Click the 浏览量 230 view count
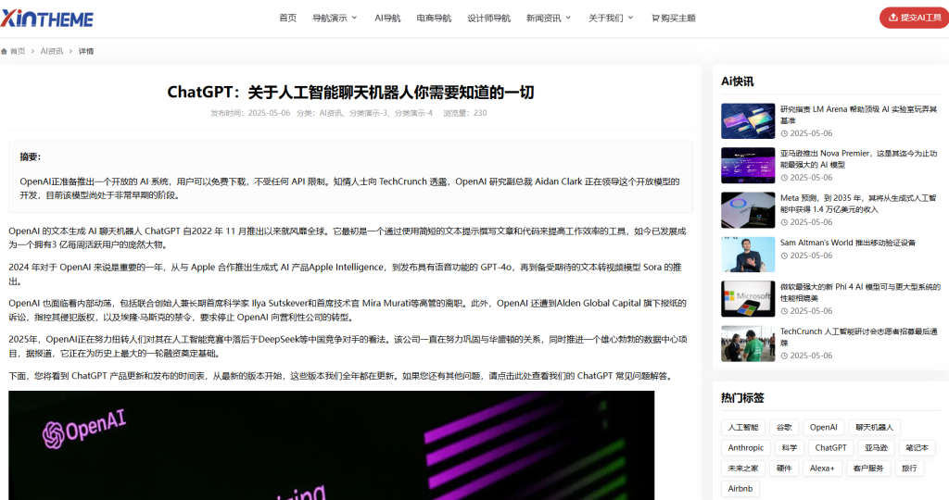The width and height of the screenshot is (949, 500). click(465, 113)
